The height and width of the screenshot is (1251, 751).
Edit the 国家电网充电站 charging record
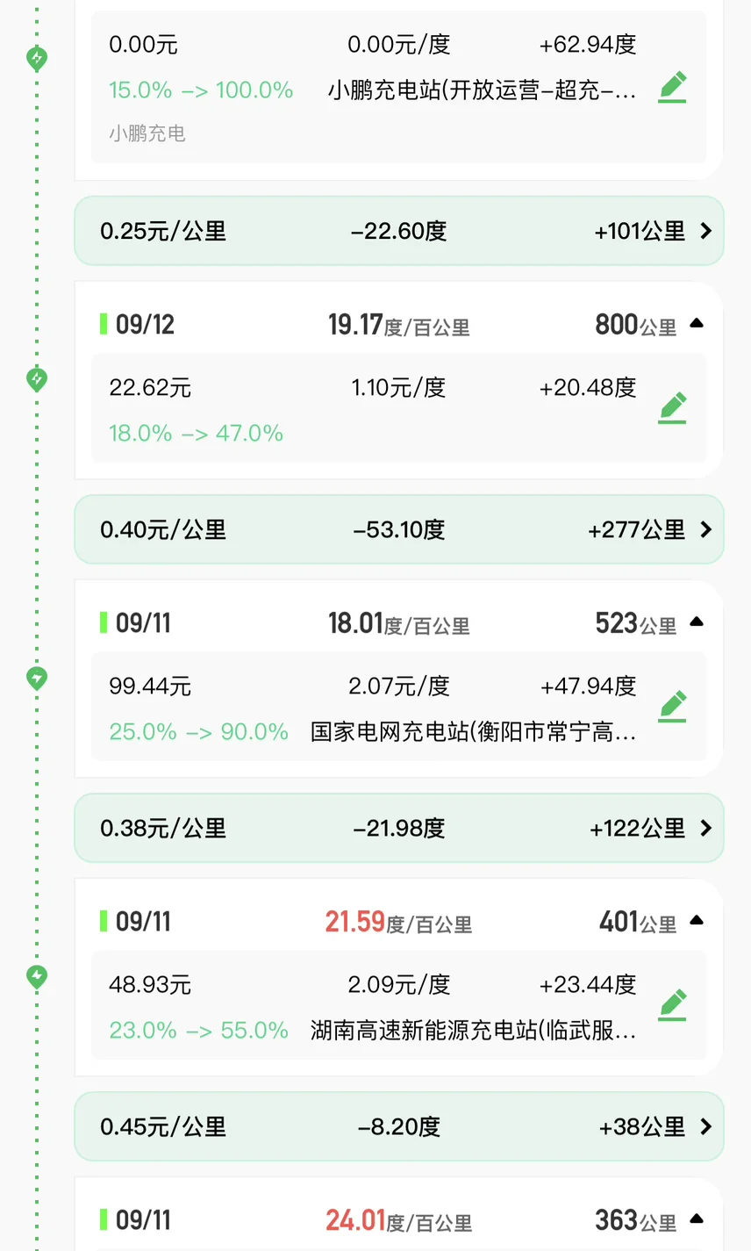[672, 707]
